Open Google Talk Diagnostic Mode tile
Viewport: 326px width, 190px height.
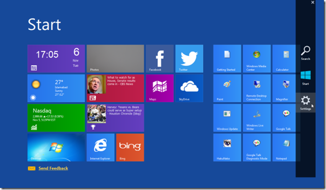pos(257,147)
